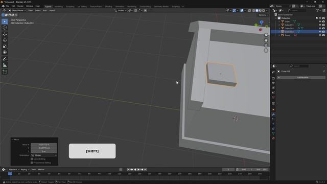327x184 pixels.
Task: Click the Add Modifier button
Action: (x=301, y=77)
